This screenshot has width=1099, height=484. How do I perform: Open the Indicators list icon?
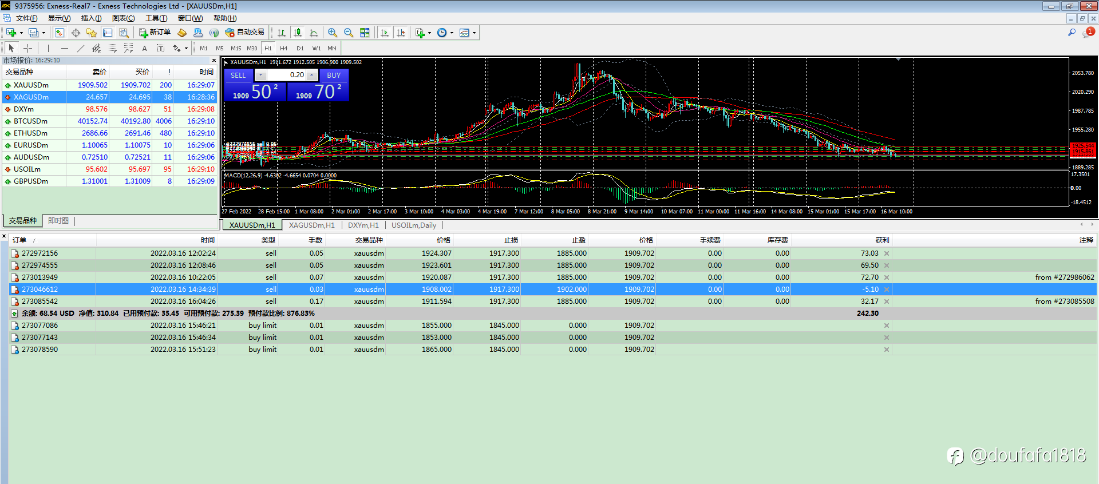point(420,33)
